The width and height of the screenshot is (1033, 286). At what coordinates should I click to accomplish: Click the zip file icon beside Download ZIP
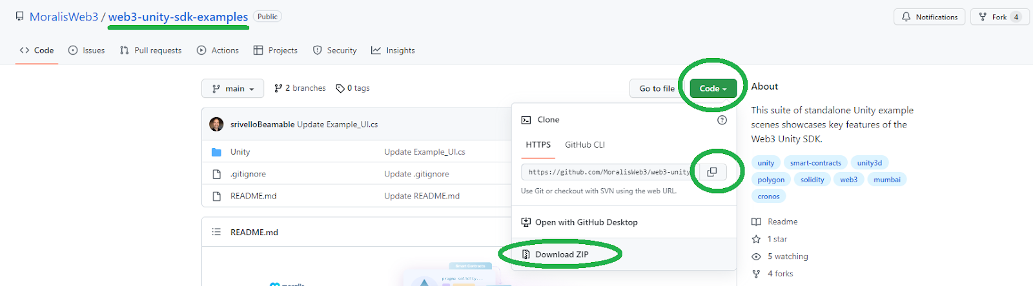point(526,254)
